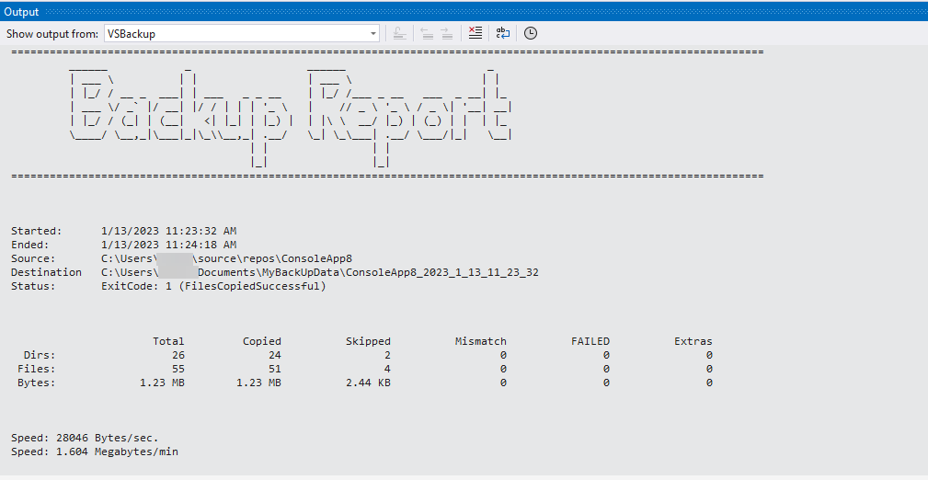Image resolution: width=928 pixels, height=480 pixels.
Task: Click the VSBackup text in source combo box
Action: (132, 33)
